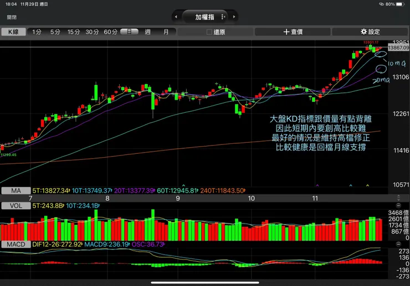
Task: Go to previous symbol with left arrow
Action: tap(176, 17)
